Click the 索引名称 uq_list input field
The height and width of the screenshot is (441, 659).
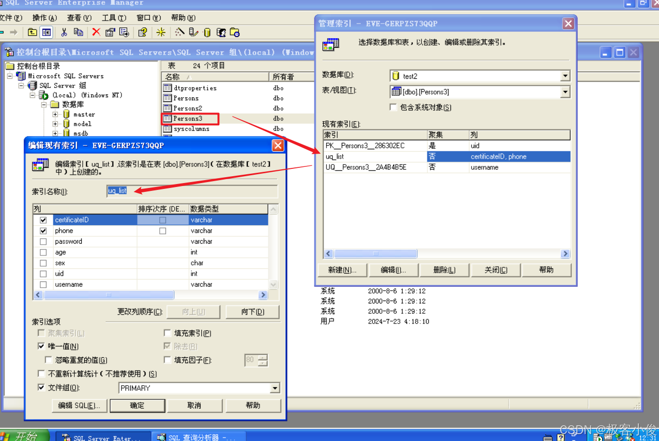point(192,191)
